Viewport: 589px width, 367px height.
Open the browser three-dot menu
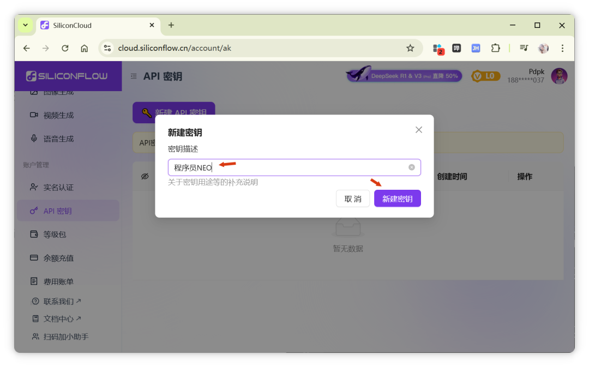[x=562, y=48]
